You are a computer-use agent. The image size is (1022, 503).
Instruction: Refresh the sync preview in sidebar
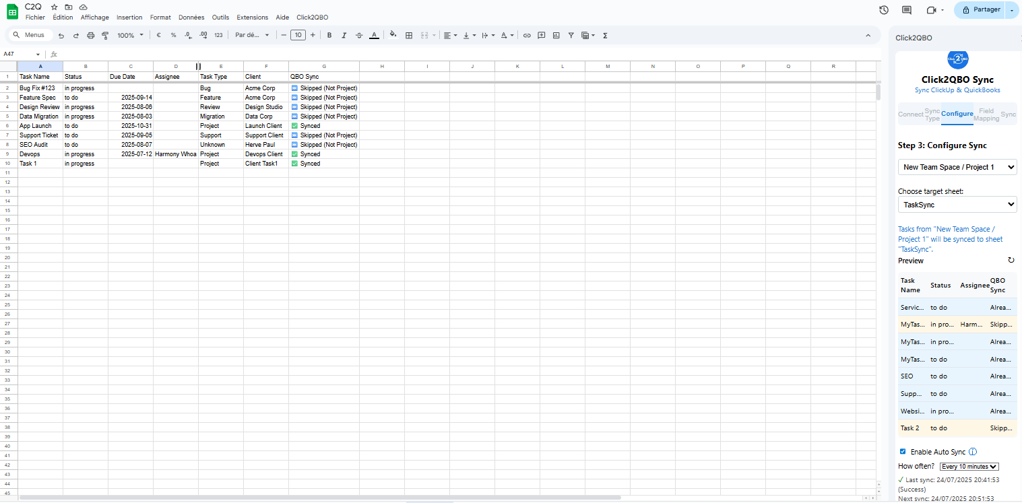[x=1011, y=260]
